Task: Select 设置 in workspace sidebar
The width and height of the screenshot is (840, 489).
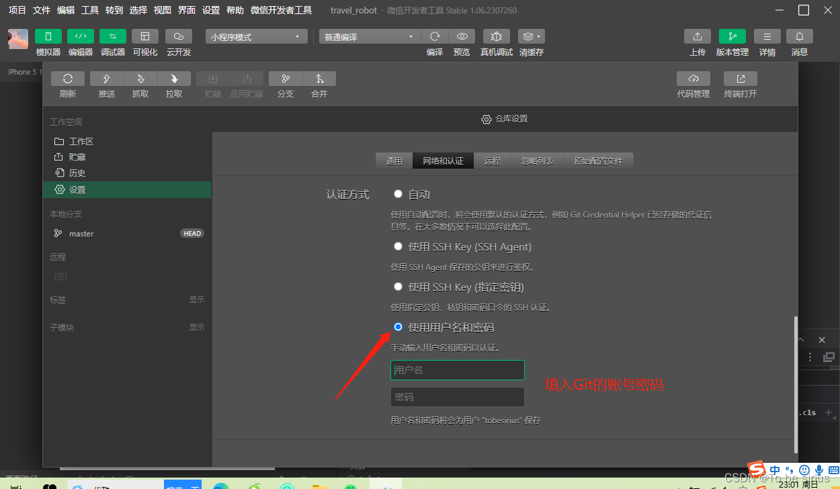Action: click(x=127, y=189)
